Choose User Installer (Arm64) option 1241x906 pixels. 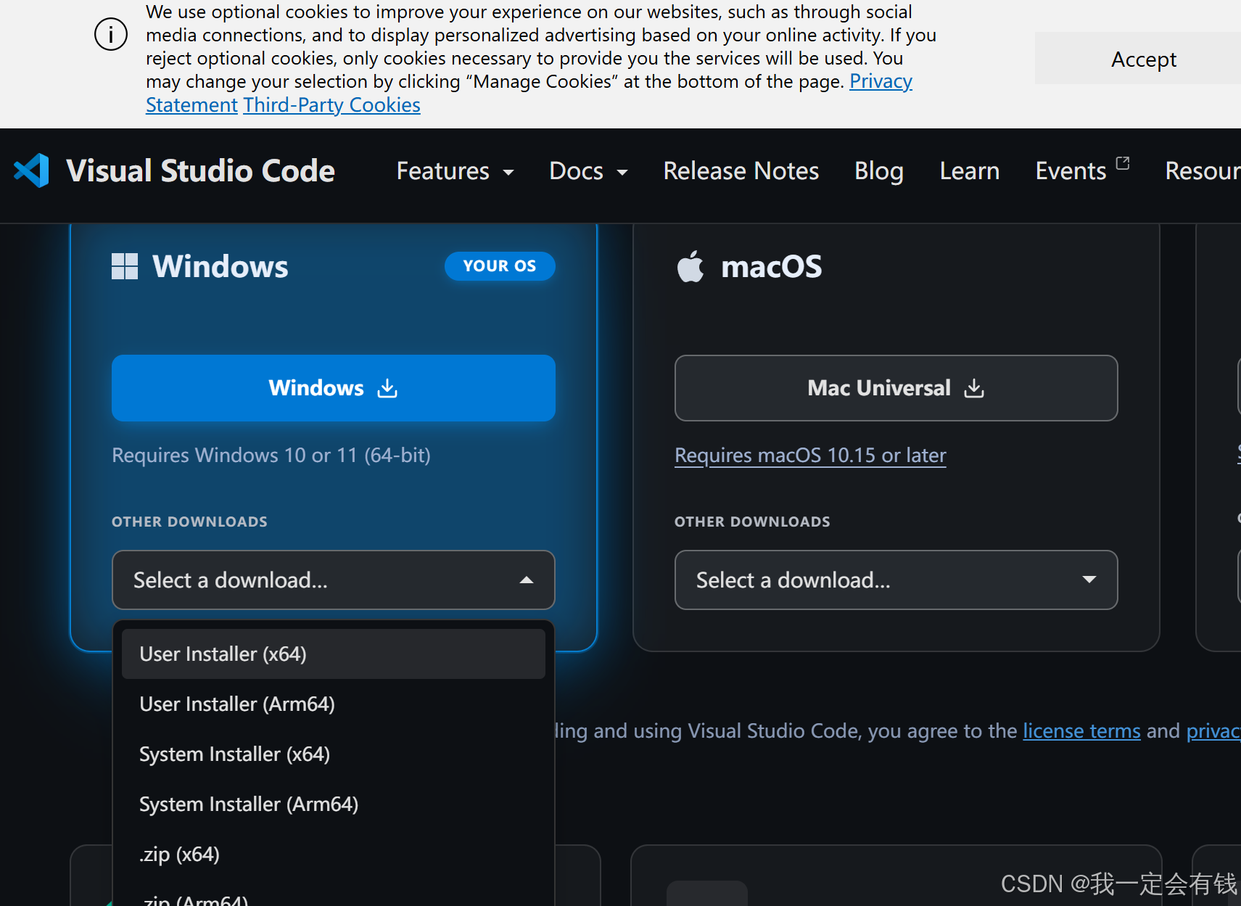(x=334, y=704)
